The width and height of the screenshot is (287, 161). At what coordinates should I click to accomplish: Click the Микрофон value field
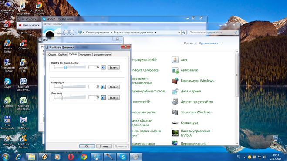[94, 87]
